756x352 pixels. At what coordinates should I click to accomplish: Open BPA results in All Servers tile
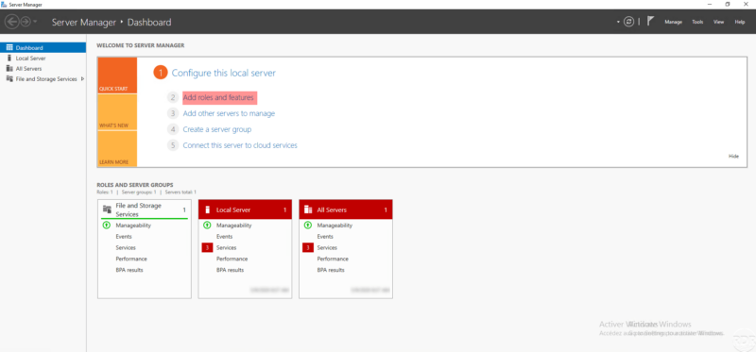coord(331,270)
